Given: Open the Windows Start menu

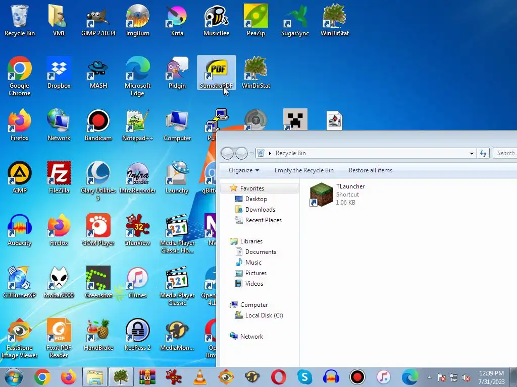Looking at the screenshot, I should coord(13,377).
